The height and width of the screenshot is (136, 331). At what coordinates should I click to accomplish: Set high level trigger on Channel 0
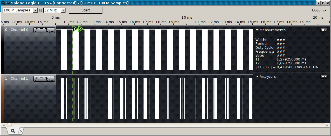pyautogui.click(x=41, y=30)
